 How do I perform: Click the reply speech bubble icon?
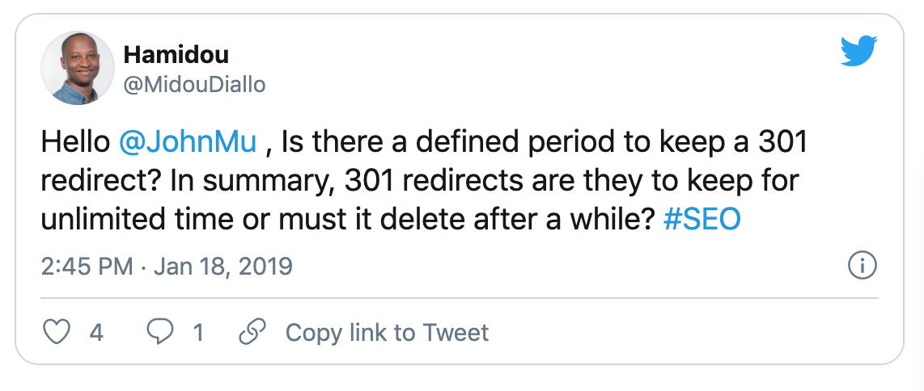coord(159,332)
